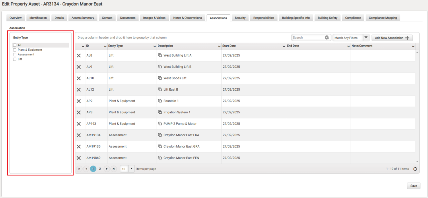Open the Security tab
This screenshot has width=428, height=198.
coord(240,18)
